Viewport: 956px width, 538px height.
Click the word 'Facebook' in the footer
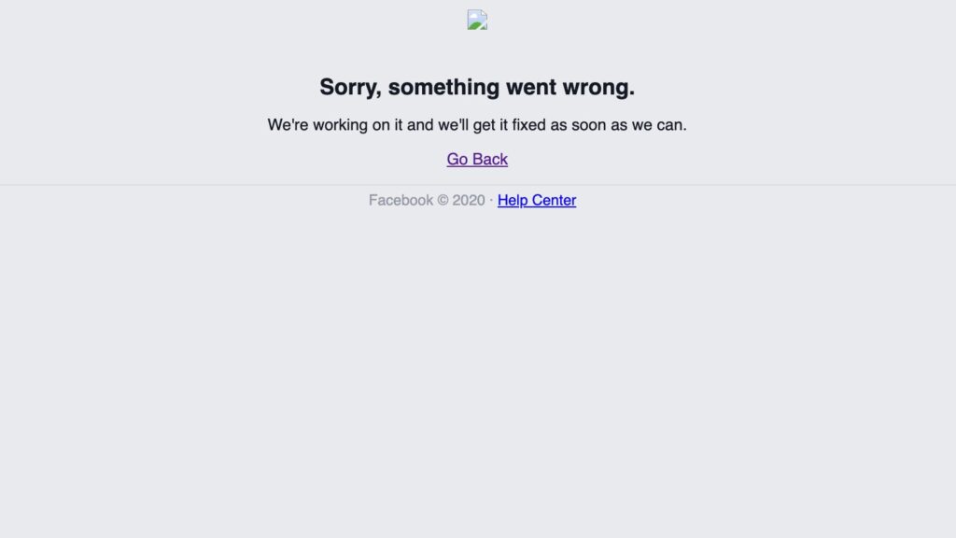point(401,200)
